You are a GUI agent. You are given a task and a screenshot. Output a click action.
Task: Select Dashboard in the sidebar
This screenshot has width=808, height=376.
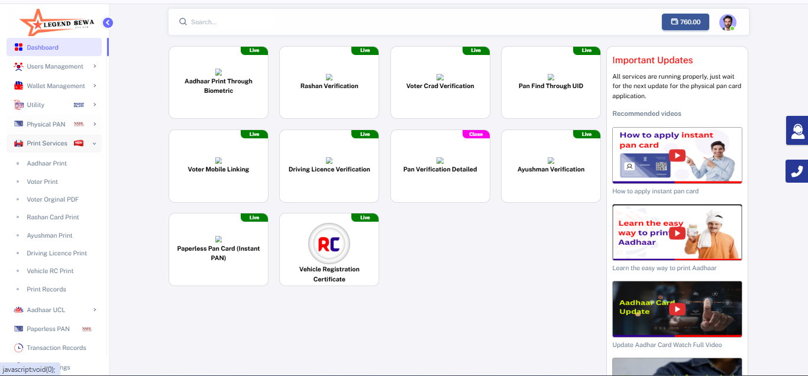click(54, 47)
